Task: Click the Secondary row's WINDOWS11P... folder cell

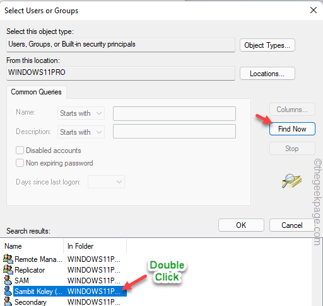Action: (94, 302)
